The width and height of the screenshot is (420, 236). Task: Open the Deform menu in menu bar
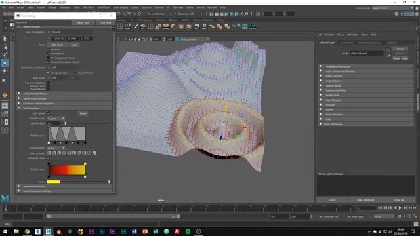[159, 7]
